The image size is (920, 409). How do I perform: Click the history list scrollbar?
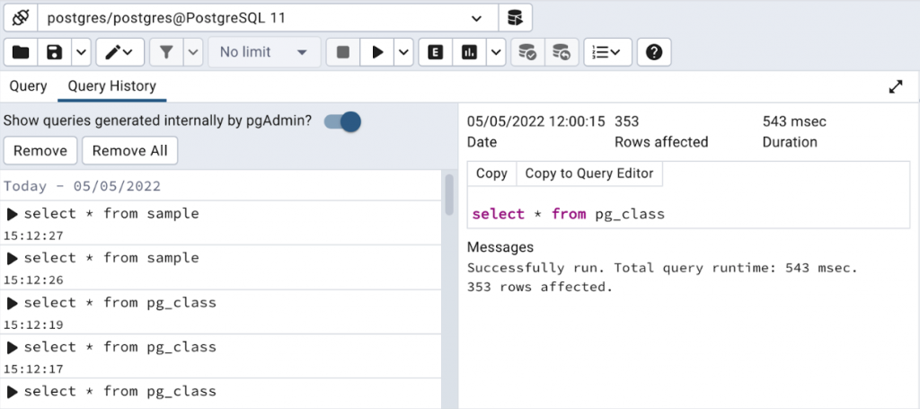449,193
